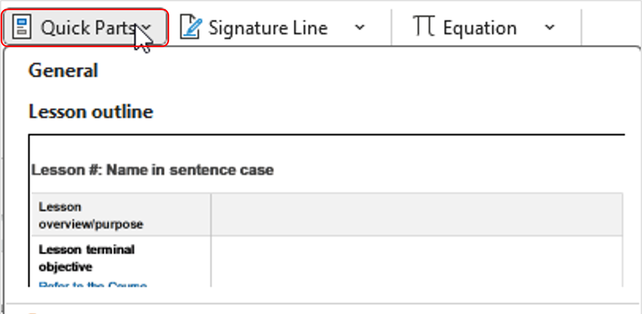Image resolution: width=642 pixels, height=314 pixels.
Task: Click the 'Refer to the Course' link
Action: click(x=92, y=285)
